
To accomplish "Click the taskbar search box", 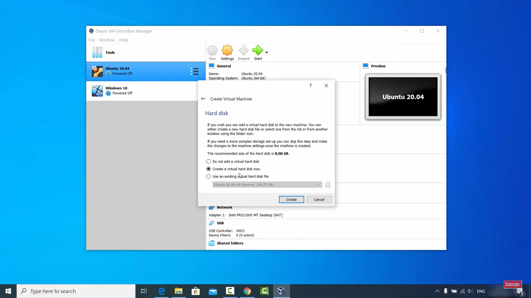I will [76, 291].
